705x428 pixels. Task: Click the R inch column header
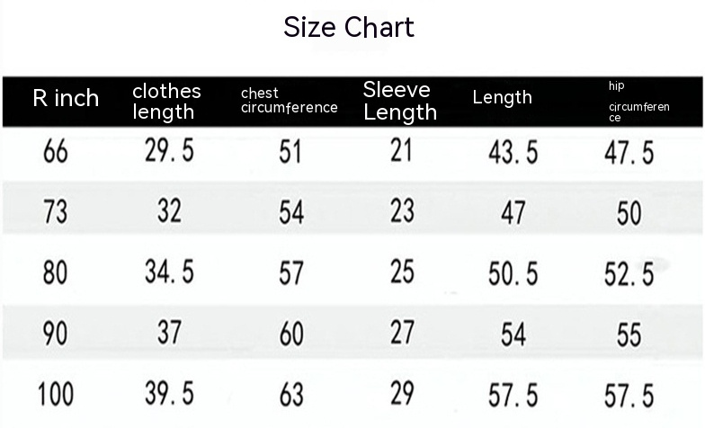[66, 98]
